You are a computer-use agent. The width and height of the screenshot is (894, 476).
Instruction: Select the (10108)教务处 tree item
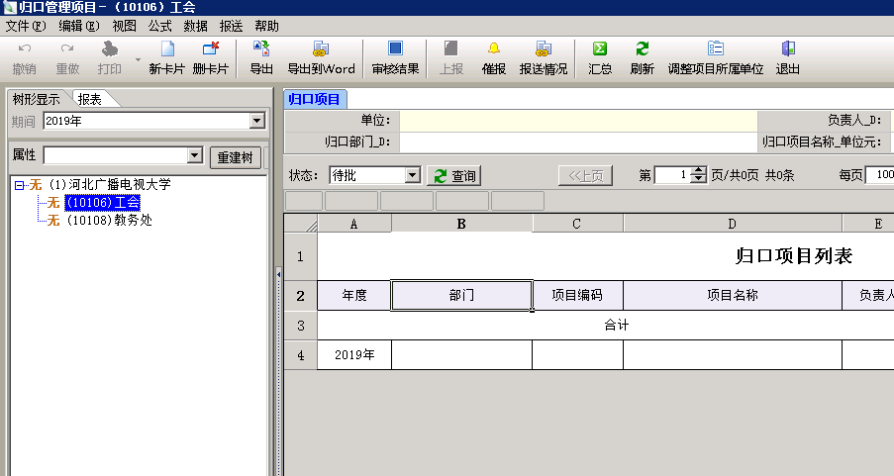tap(108, 220)
